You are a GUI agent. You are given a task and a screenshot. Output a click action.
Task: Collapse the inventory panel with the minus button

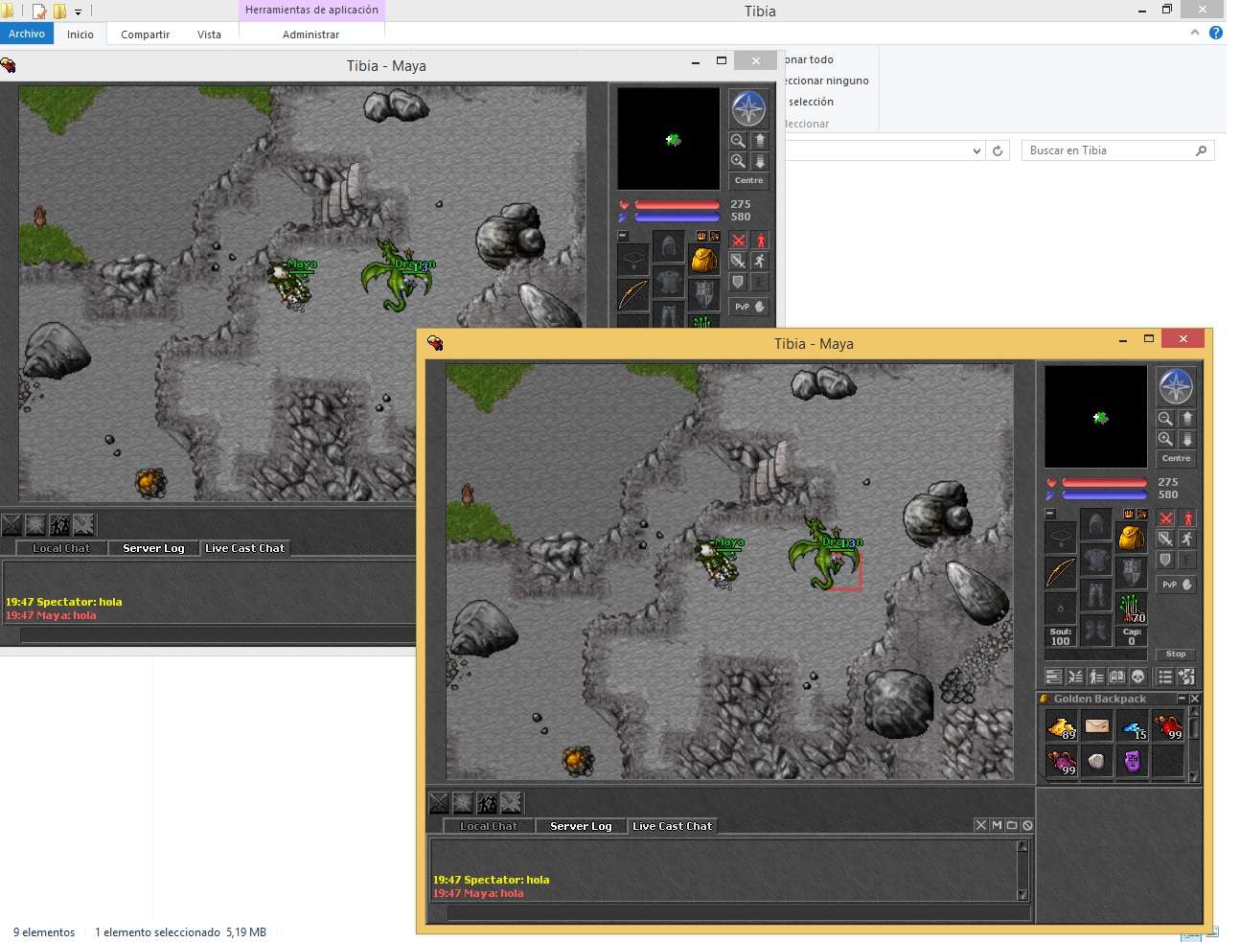(x=1050, y=514)
